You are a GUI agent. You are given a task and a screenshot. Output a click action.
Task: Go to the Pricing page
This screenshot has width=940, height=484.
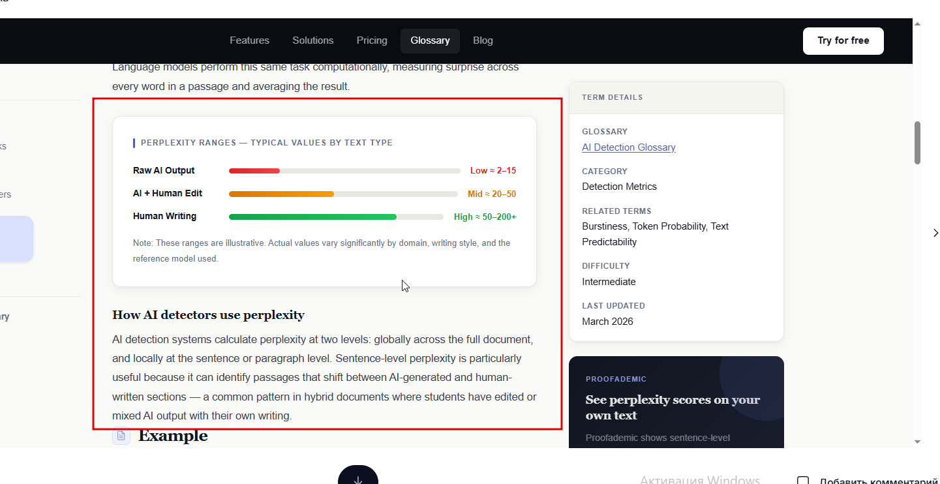click(x=372, y=40)
